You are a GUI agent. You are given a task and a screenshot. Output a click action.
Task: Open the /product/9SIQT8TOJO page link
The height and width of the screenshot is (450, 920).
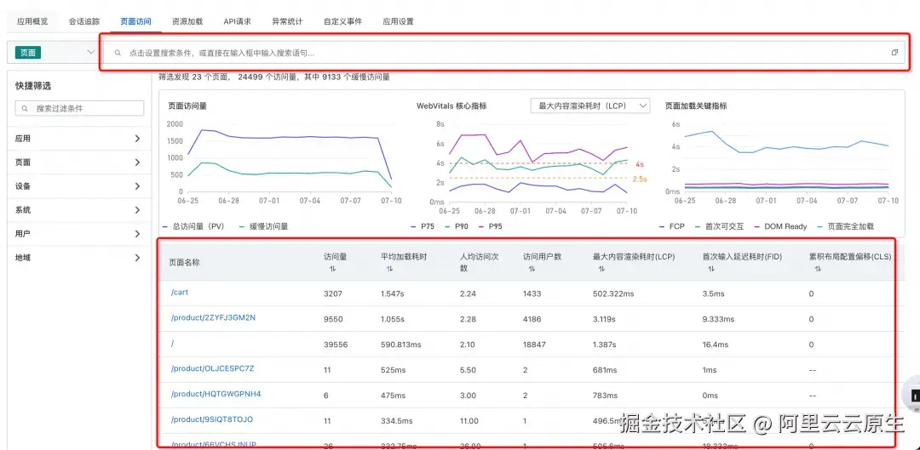[212, 419]
